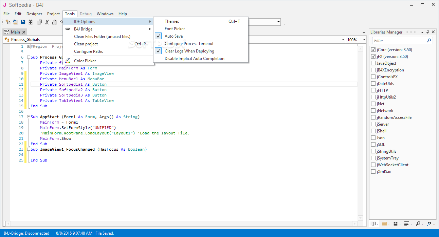
Task: Open the Project menu
Action: (x=53, y=14)
